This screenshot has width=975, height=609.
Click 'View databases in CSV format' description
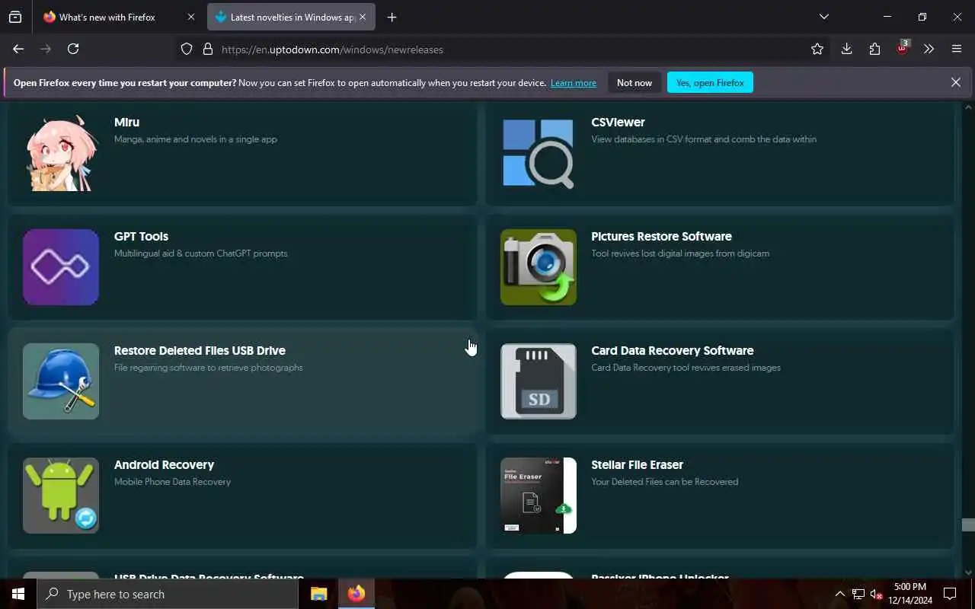point(704,139)
